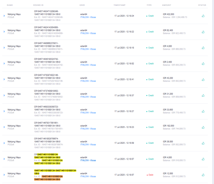Click Credit type label in 12:19:22 row

point(151,32)
